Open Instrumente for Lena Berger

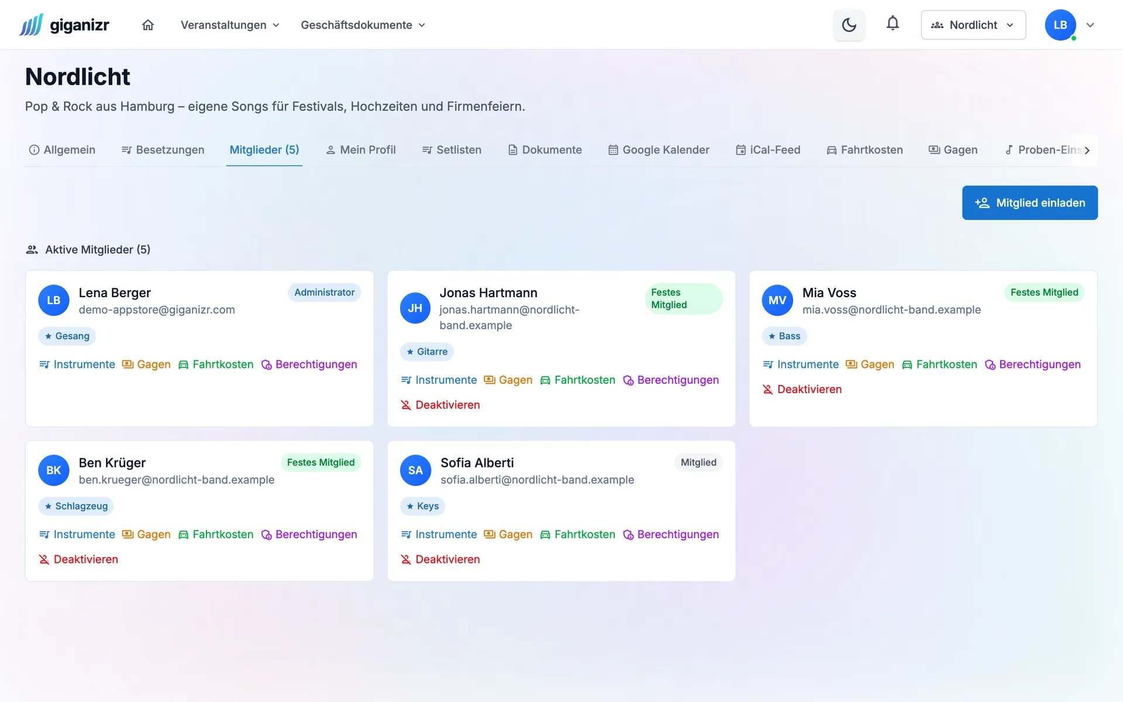coord(77,364)
